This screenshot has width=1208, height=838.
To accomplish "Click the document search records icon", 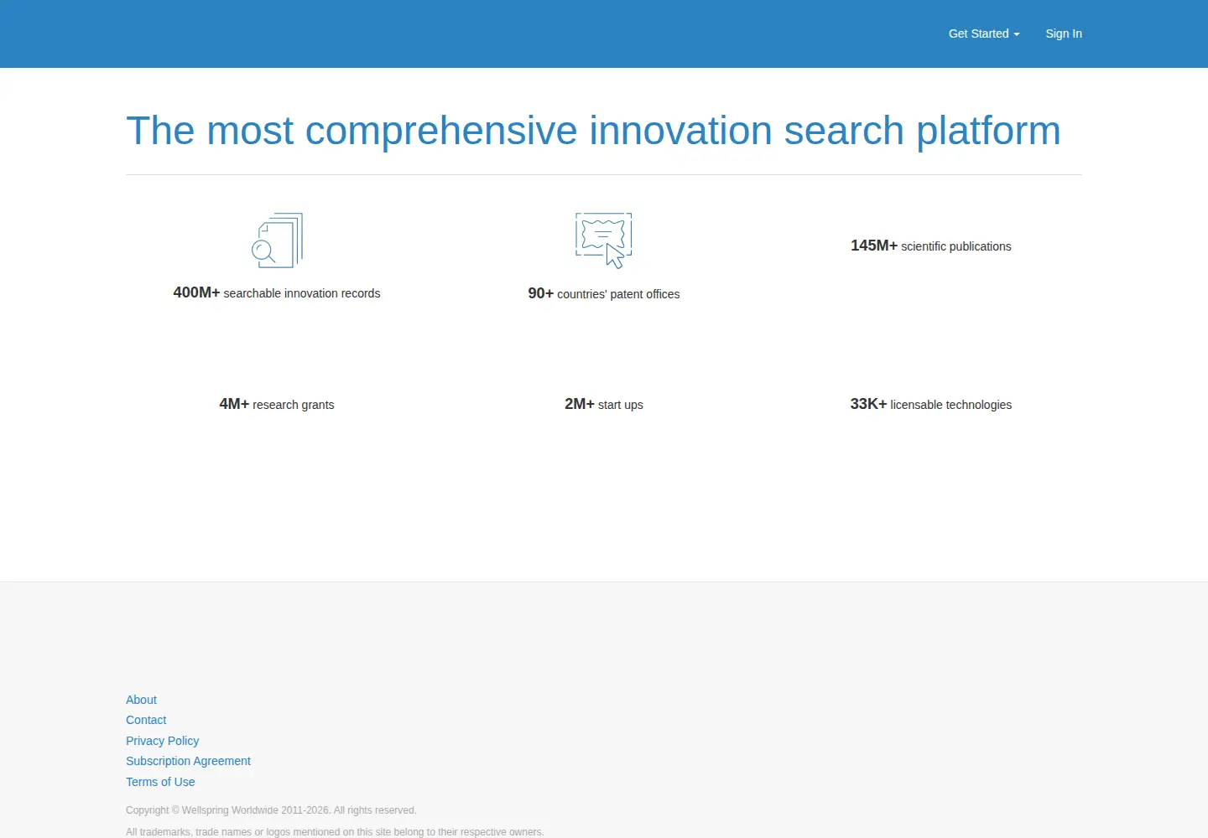I will [277, 241].
